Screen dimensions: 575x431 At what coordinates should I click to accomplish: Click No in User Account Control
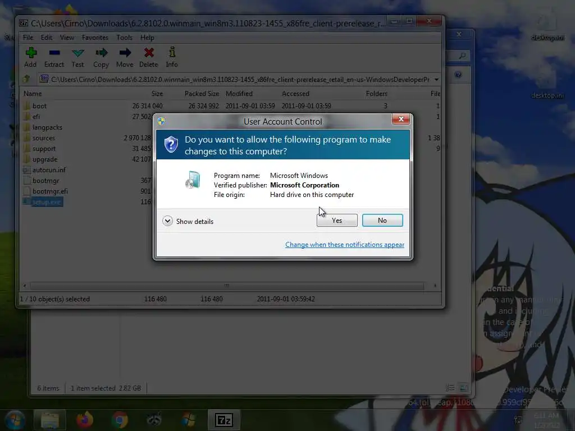(382, 220)
